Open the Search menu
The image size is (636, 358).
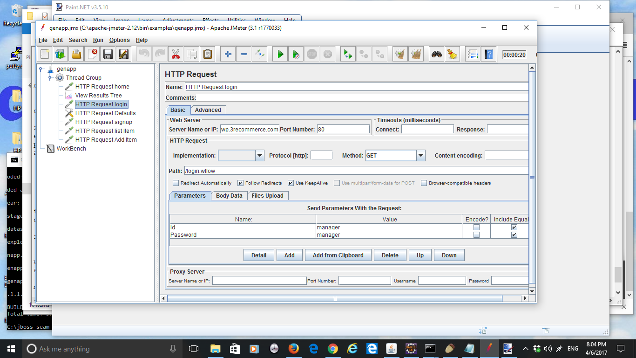pyautogui.click(x=78, y=40)
